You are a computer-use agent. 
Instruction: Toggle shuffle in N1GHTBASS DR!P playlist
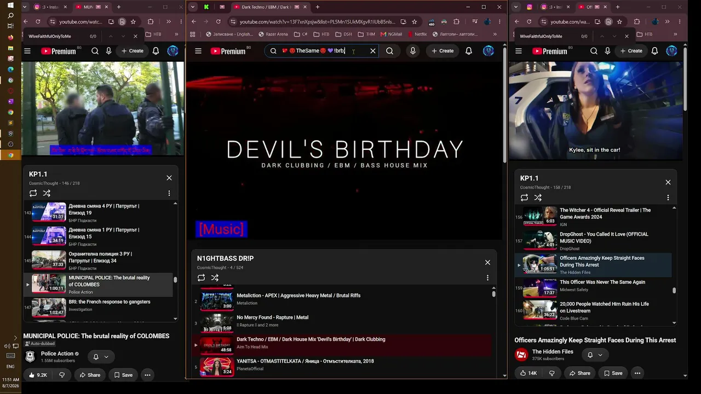tap(215, 277)
